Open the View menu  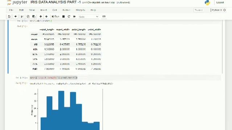(32, 10)
